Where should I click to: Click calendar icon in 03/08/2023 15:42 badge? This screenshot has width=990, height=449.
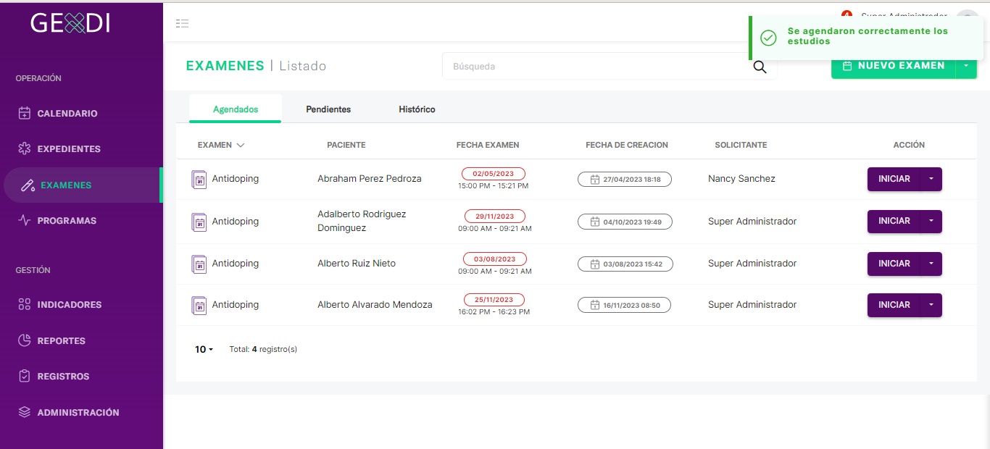coord(595,264)
